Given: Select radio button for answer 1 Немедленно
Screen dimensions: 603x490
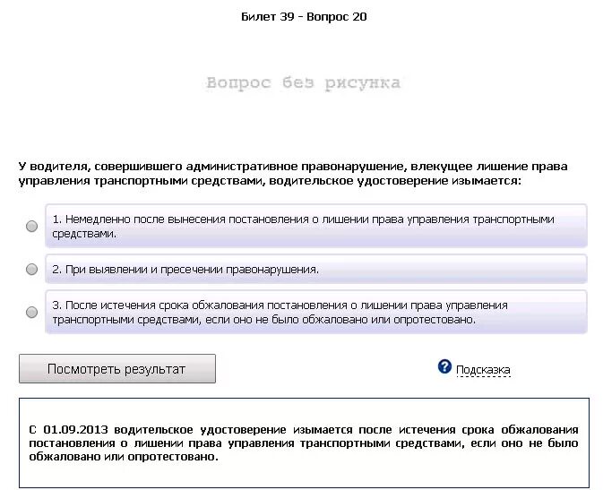Looking at the screenshot, I should point(32,226).
